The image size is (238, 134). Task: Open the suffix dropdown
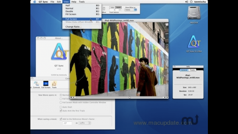pos(85,123)
